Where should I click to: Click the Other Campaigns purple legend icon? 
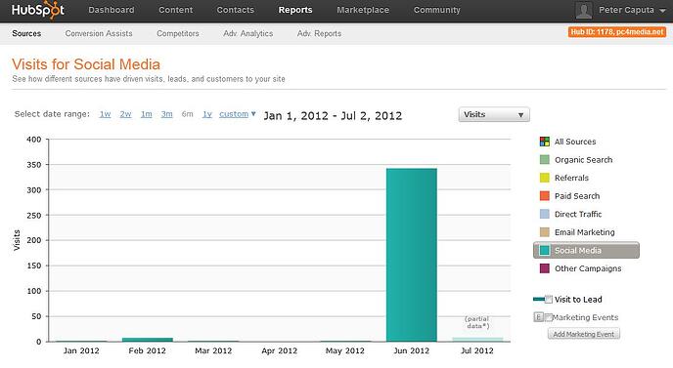[x=544, y=268]
